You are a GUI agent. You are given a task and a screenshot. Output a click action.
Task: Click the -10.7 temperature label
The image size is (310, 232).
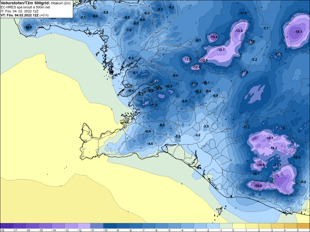206,83
